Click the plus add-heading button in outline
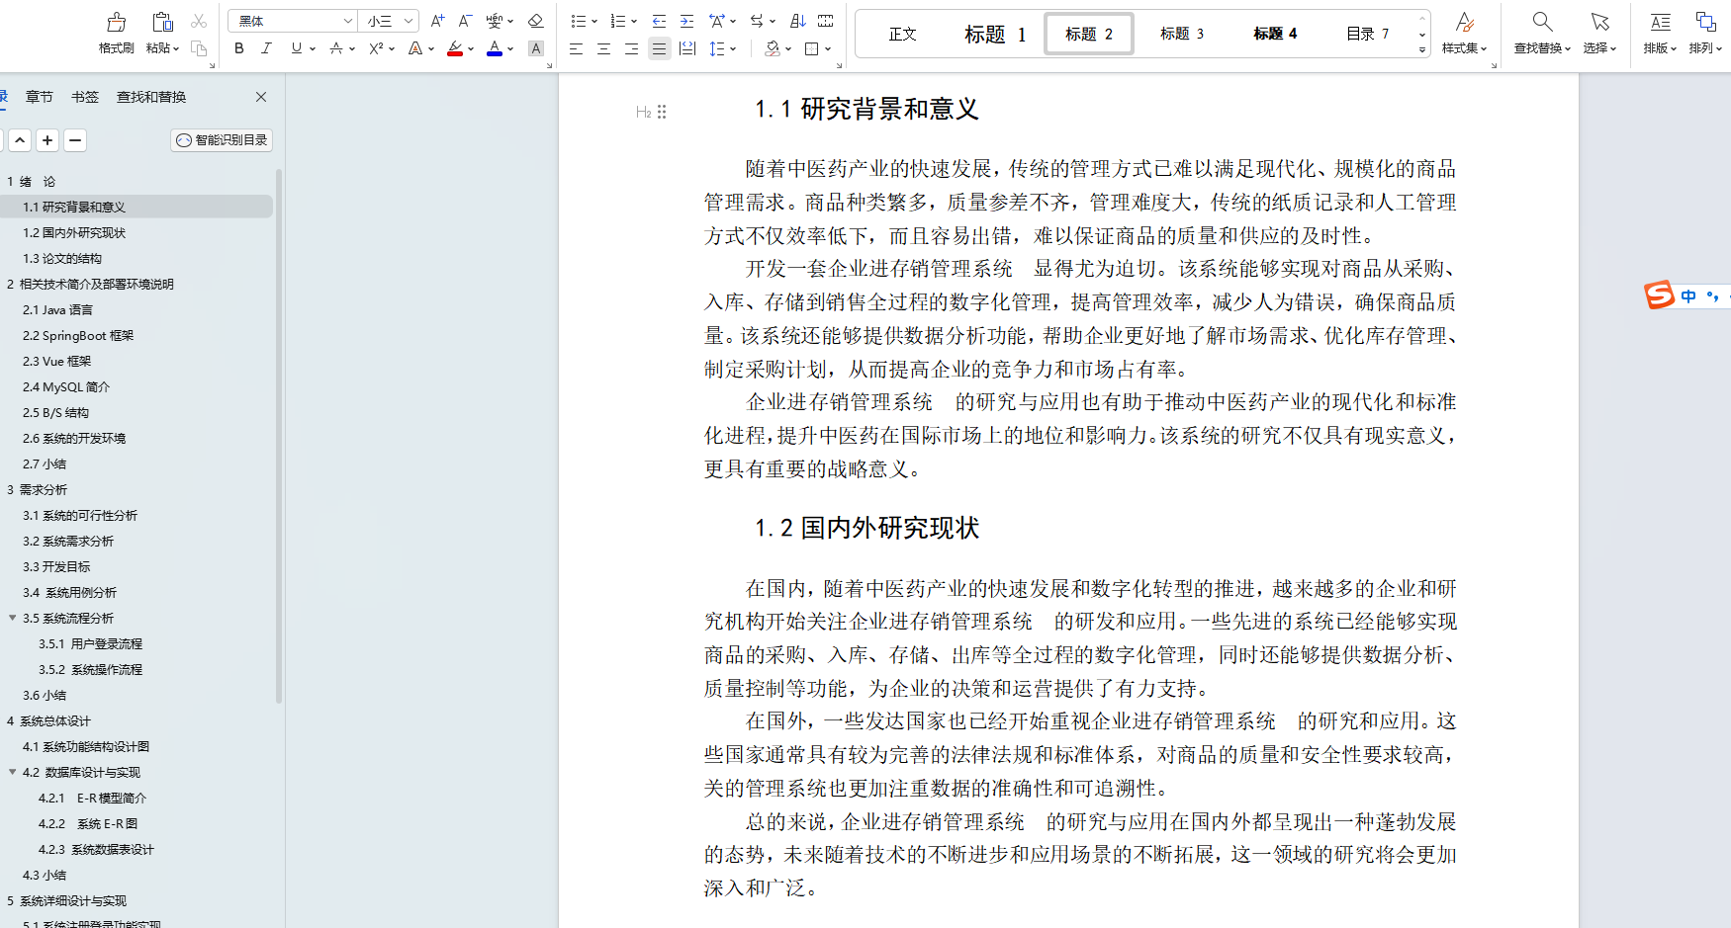1731x928 pixels. (47, 140)
